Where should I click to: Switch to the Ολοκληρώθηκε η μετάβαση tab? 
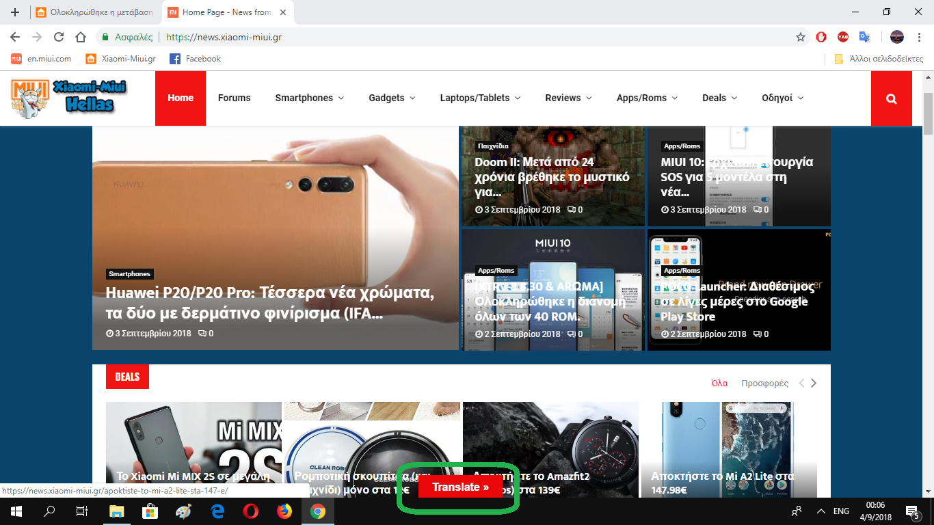96,12
